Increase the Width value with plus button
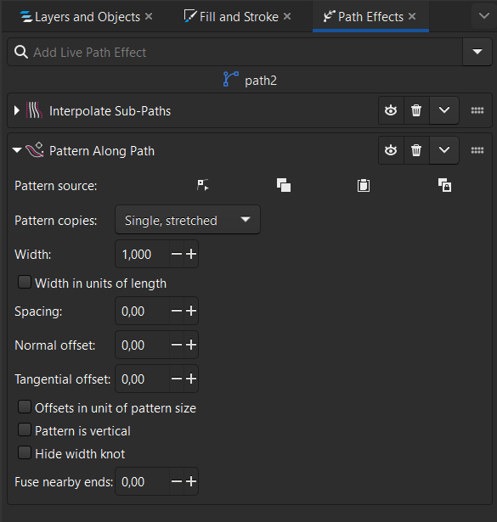Viewport: 497px width, 522px height. 191,254
